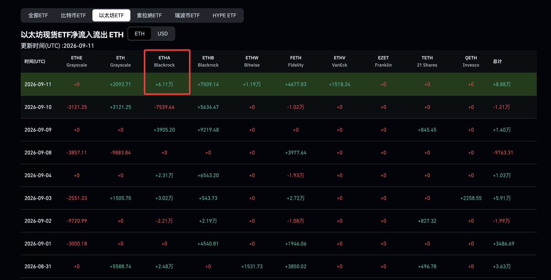Open the 瑞波币ETF tab
Image resolution: width=551 pixels, height=280 pixels.
point(187,15)
